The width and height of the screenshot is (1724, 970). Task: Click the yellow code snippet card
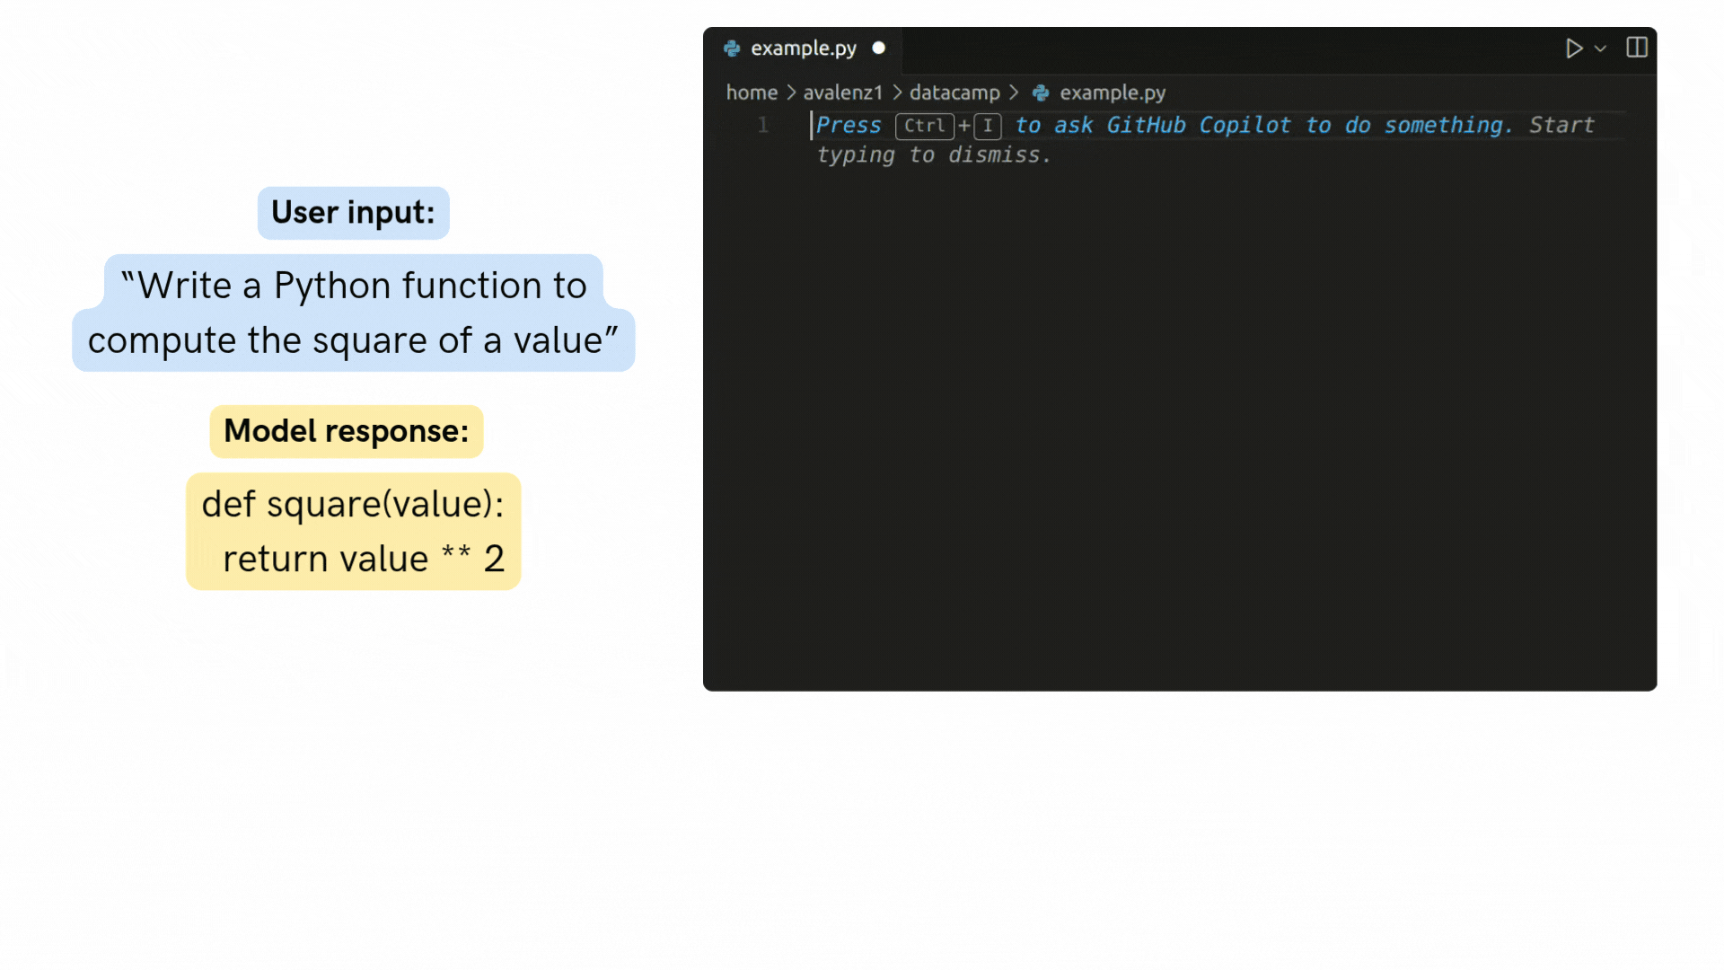click(x=353, y=531)
